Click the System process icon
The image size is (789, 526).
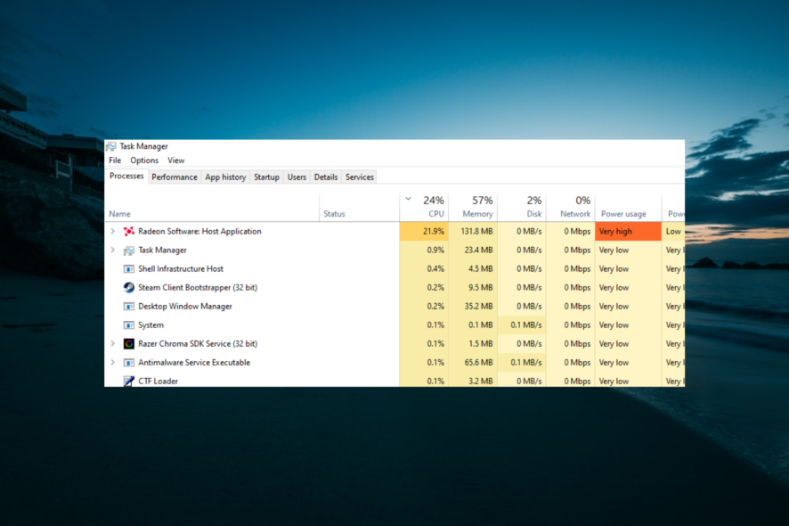pos(129,325)
